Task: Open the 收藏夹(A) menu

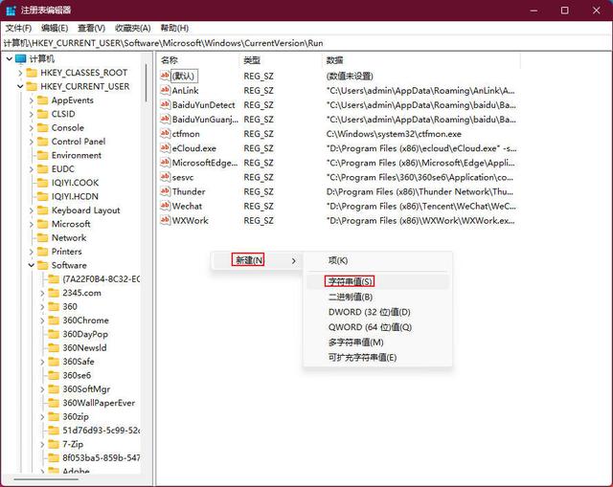Action: (x=132, y=28)
